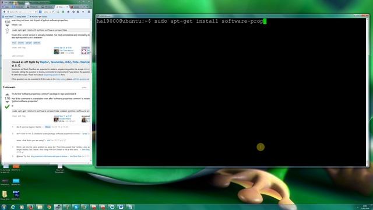Downvote the question scored 120

click(7, 26)
